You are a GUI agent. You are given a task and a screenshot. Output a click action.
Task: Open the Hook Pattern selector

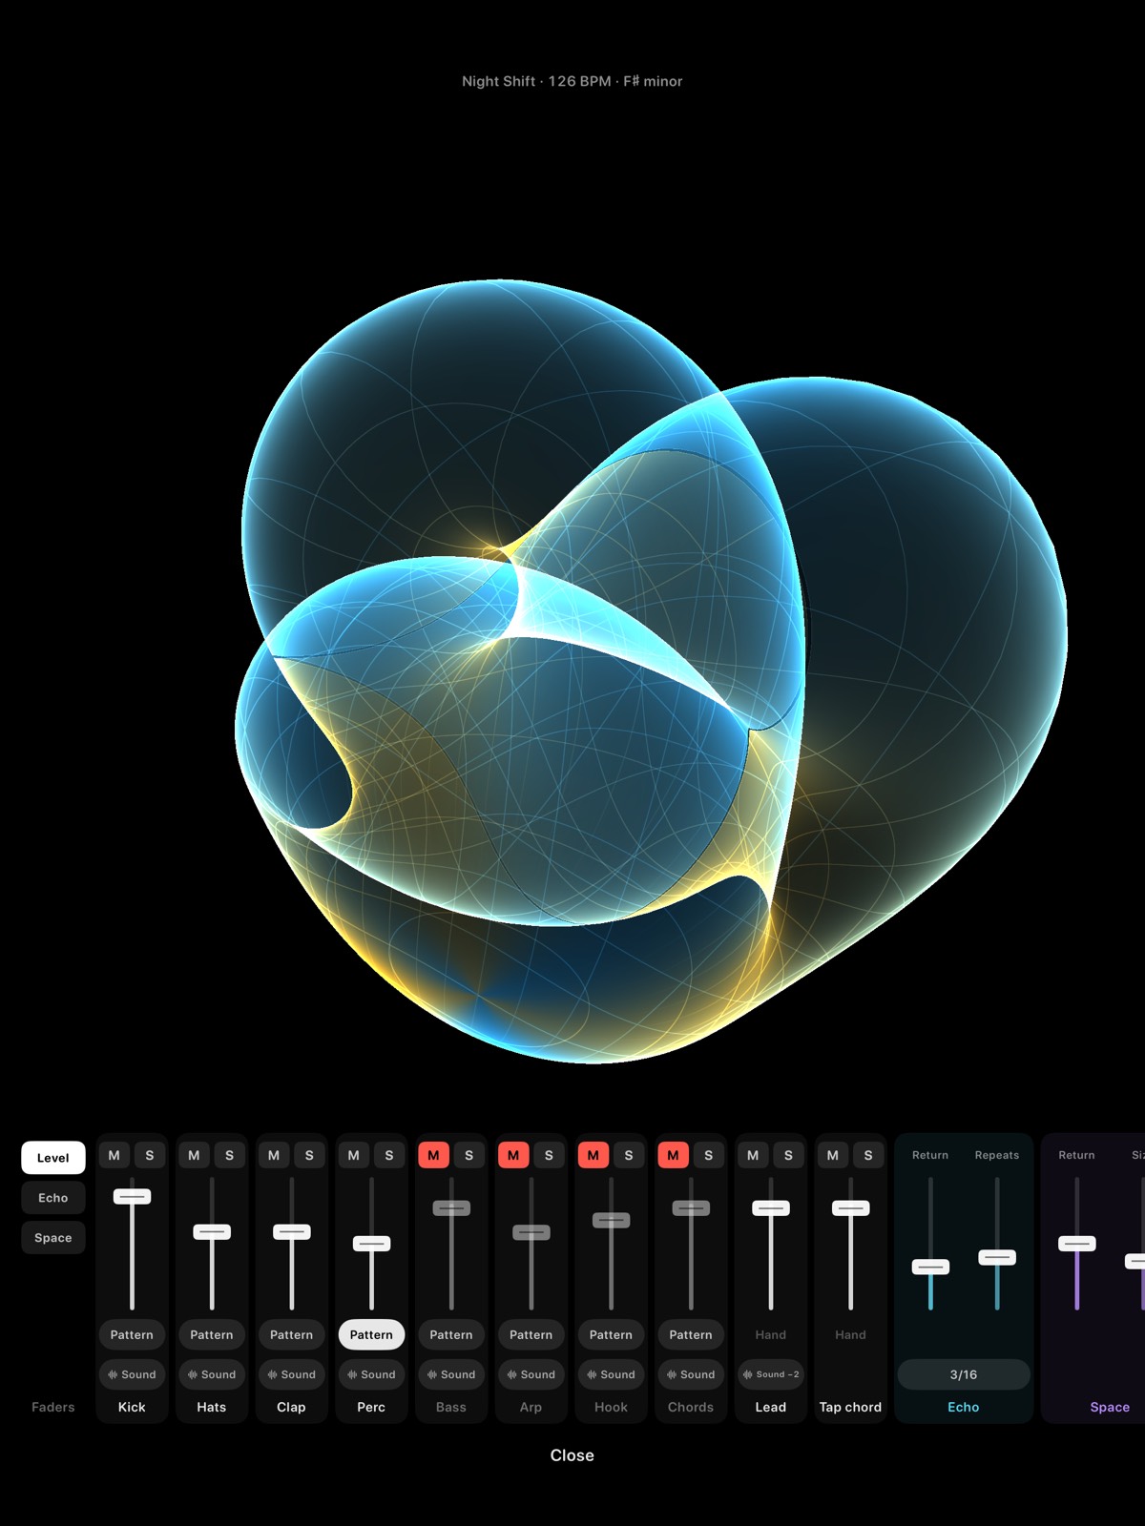(611, 1334)
